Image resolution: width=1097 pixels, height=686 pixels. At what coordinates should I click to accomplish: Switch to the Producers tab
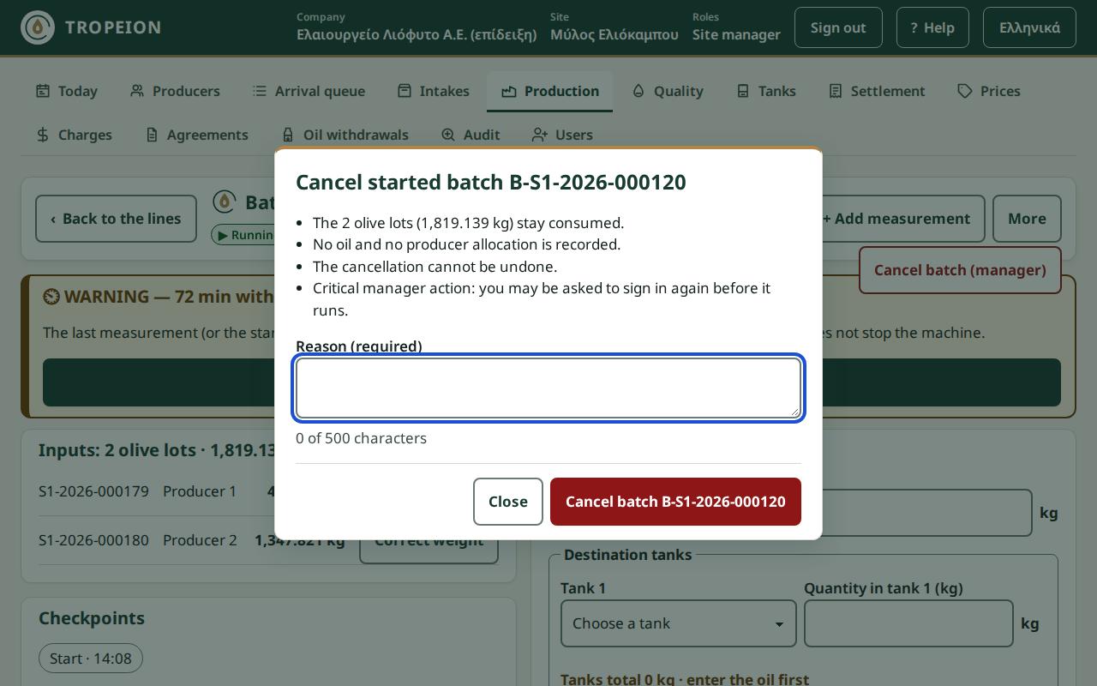pyautogui.click(x=176, y=91)
